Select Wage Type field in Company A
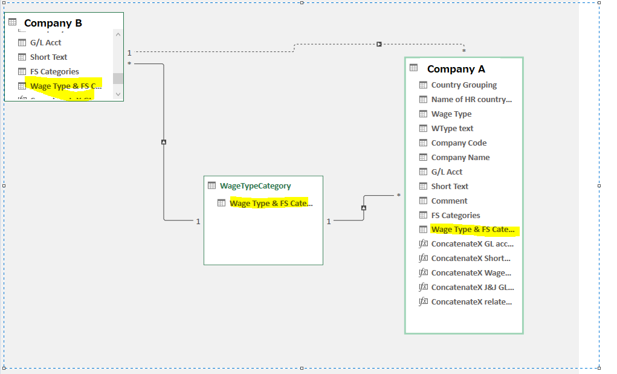 coord(451,114)
